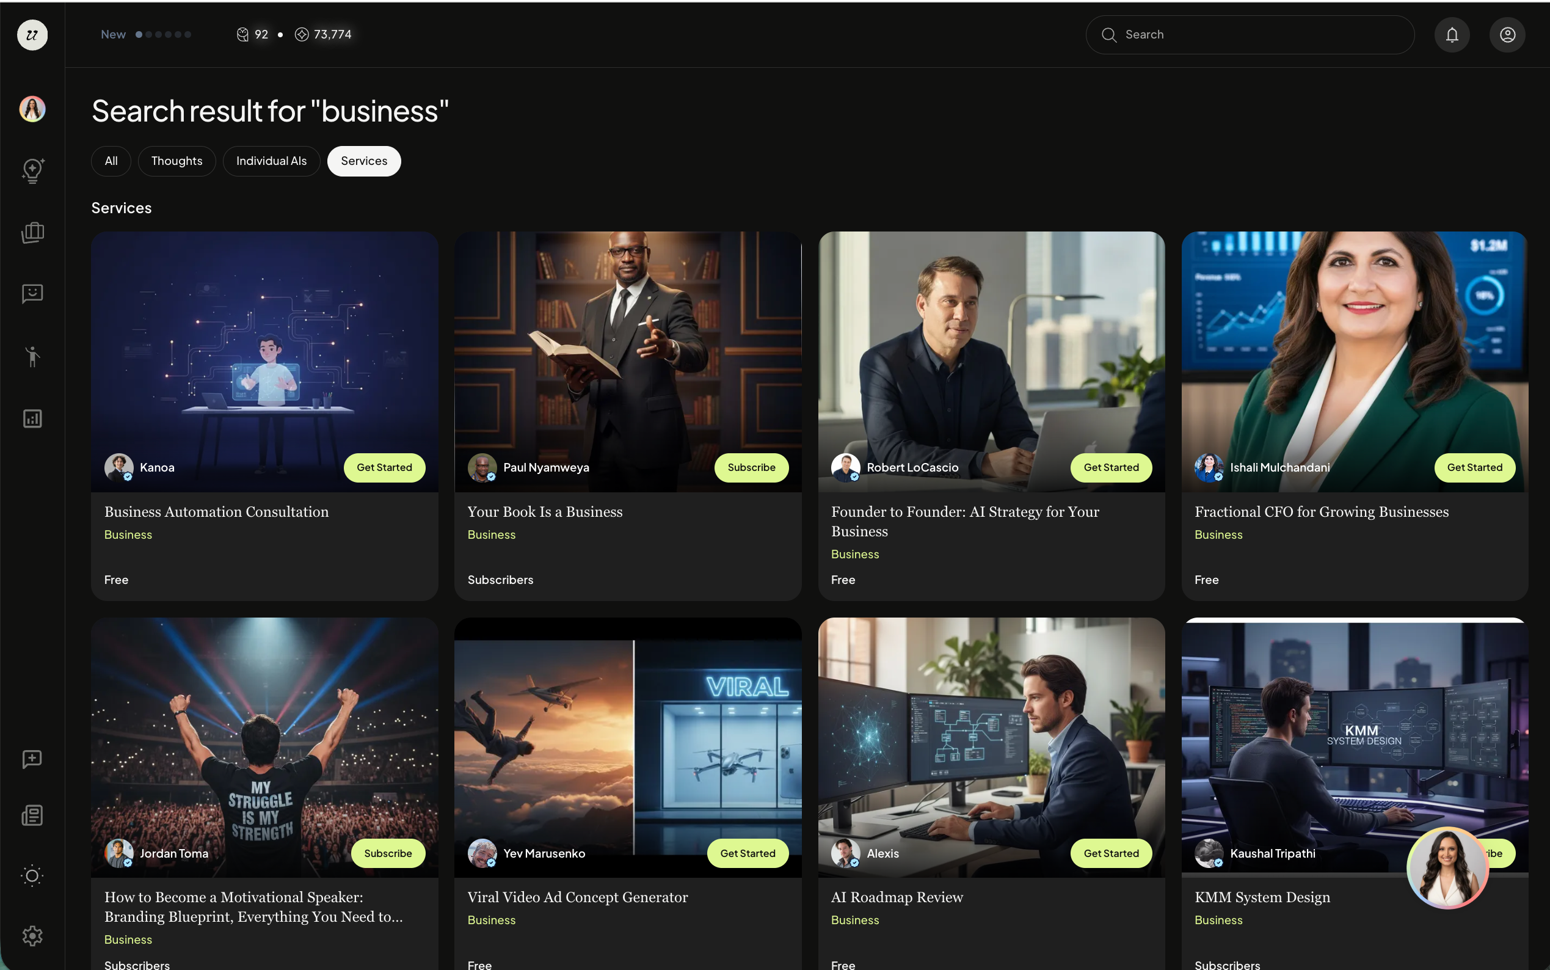Viewport: 1550px width, 970px height.
Task: Click the name Ishali Mulchandani
Action: [1280, 468]
